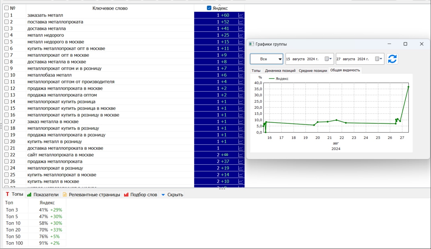This screenshot has height=249, width=431.
Task: Show chart for 'металлопрокат опт в москве'
Action: tap(241, 55)
